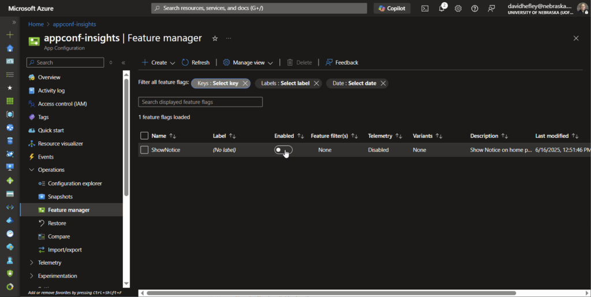Open Configuration explorer in sidebar
The image size is (591, 297).
[x=74, y=183]
